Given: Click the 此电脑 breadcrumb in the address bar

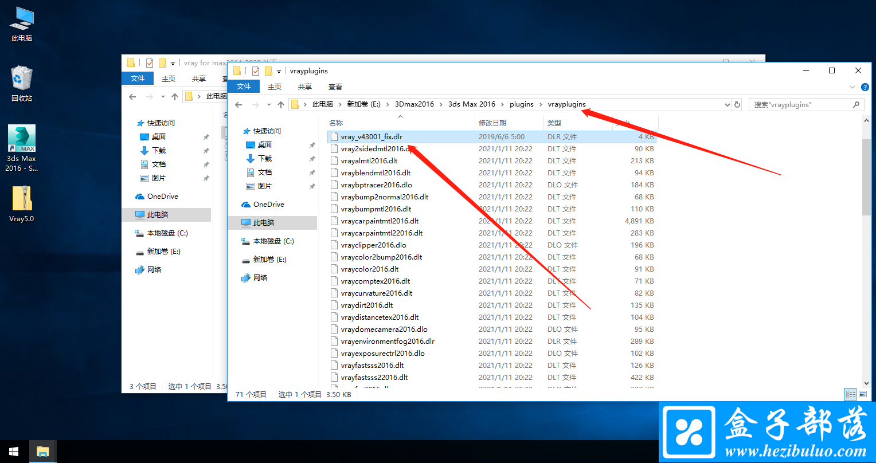Looking at the screenshot, I should [x=322, y=104].
